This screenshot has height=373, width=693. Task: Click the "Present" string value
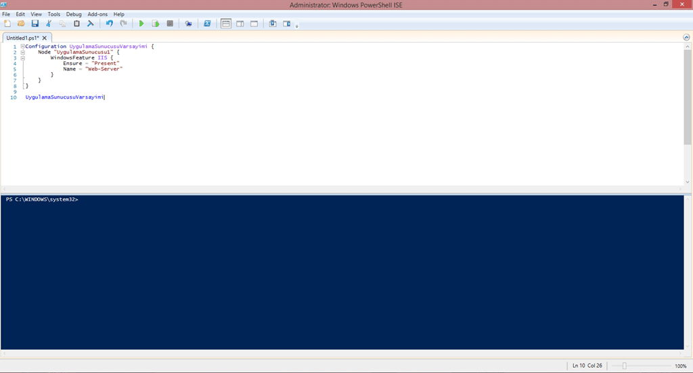106,63
